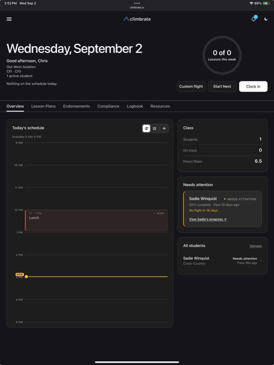The image size is (274, 365).
Task: Click the Custom flight button
Action: click(x=191, y=87)
